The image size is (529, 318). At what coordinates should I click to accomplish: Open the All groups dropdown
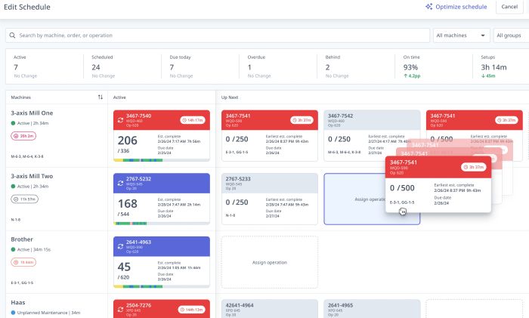coord(511,36)
